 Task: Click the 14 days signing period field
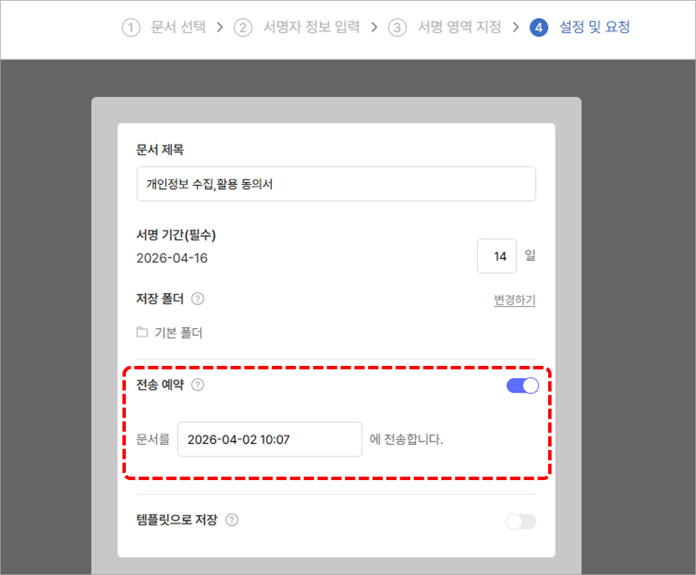click(x=497, y=256)
